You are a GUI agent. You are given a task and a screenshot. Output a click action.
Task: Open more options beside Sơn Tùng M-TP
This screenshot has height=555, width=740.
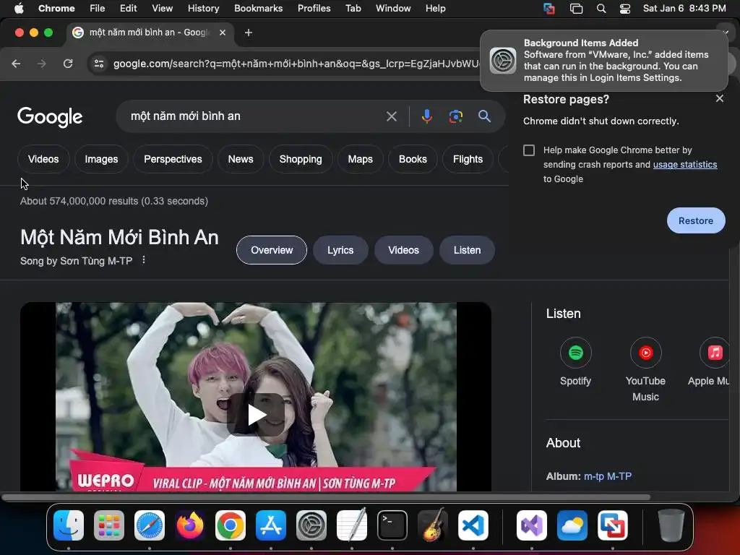click(x=144, y=260)
